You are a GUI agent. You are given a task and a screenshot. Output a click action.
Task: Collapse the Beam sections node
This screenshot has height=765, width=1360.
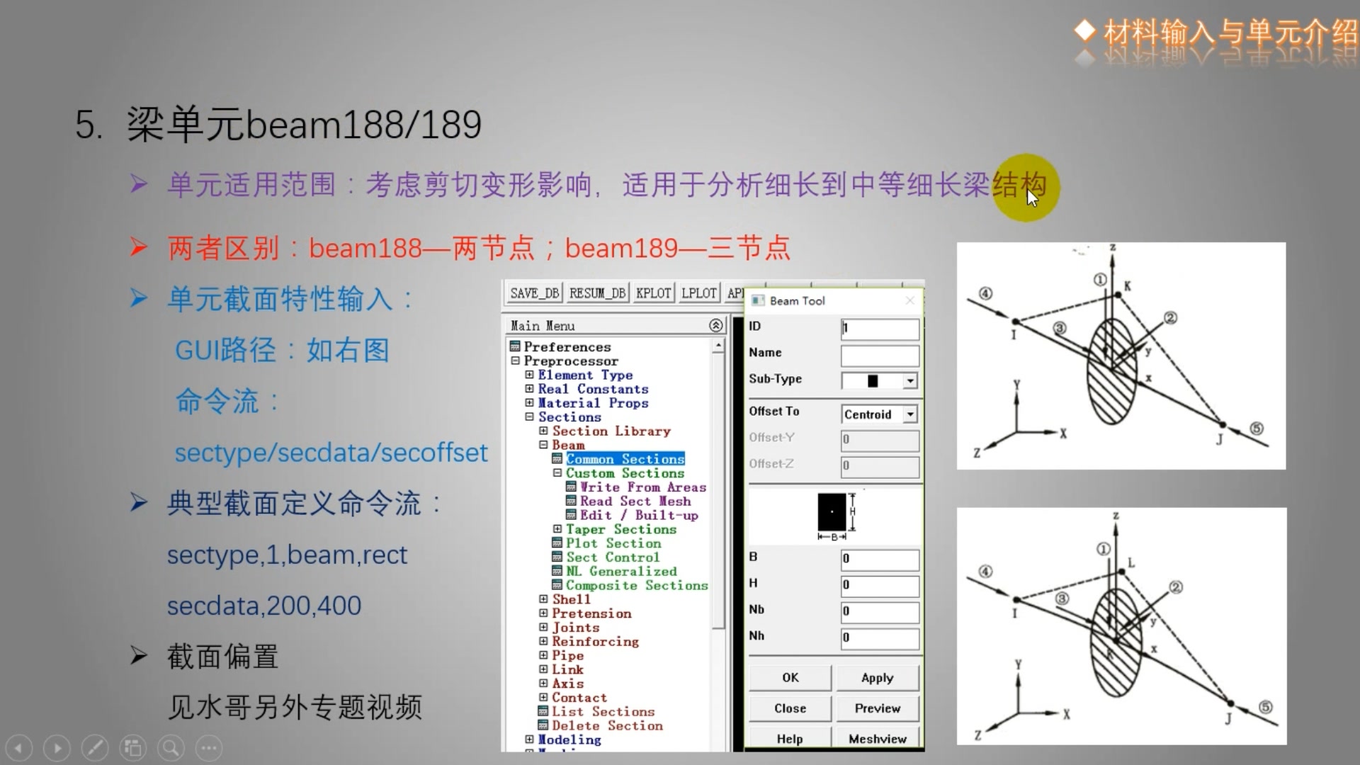coord(543,445)
